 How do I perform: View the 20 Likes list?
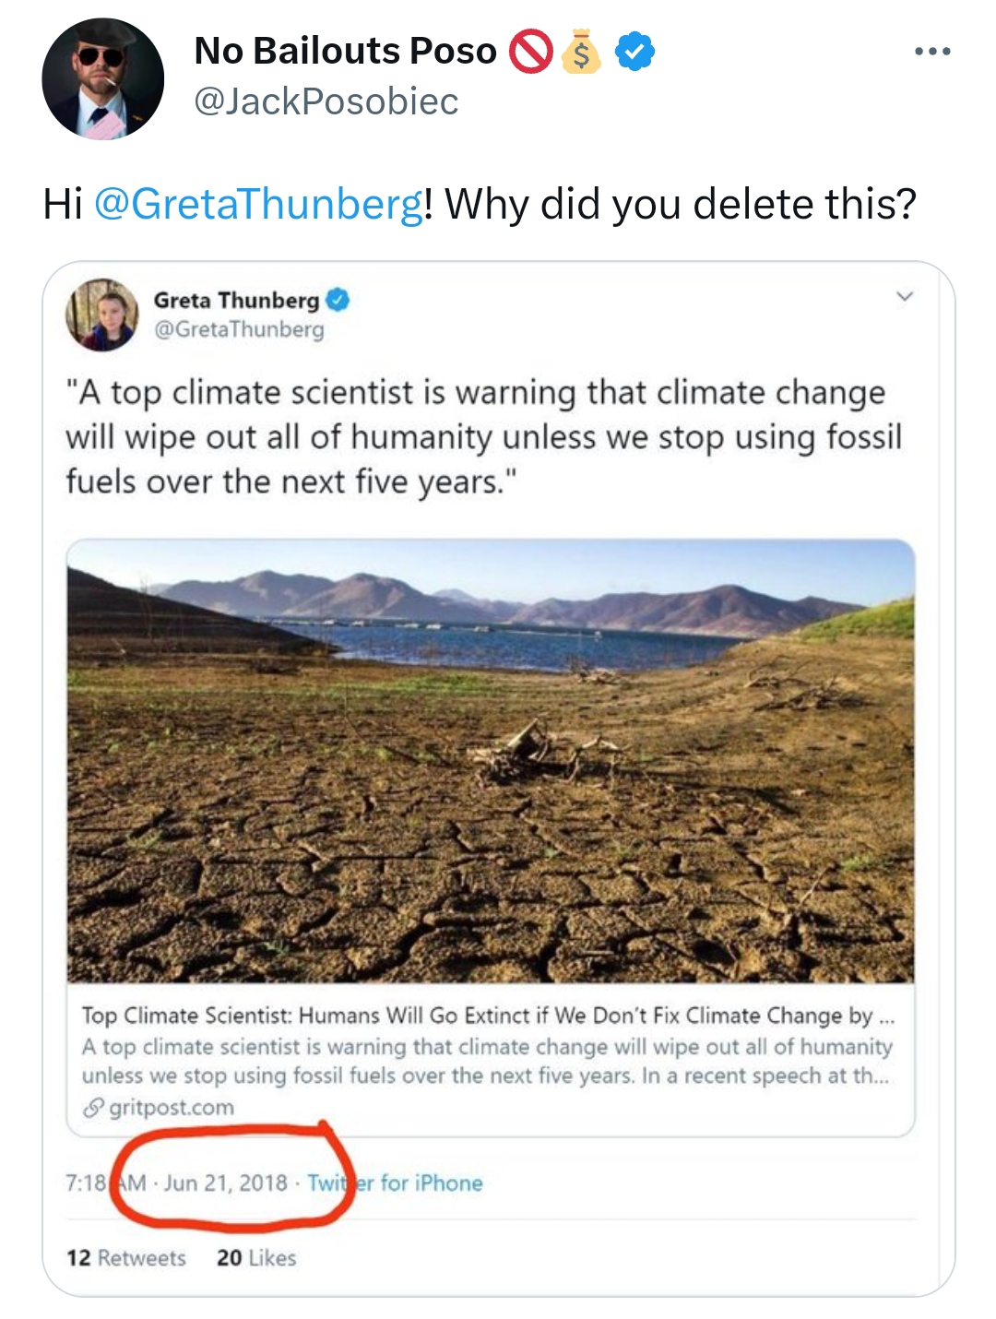pos(256,1258)
